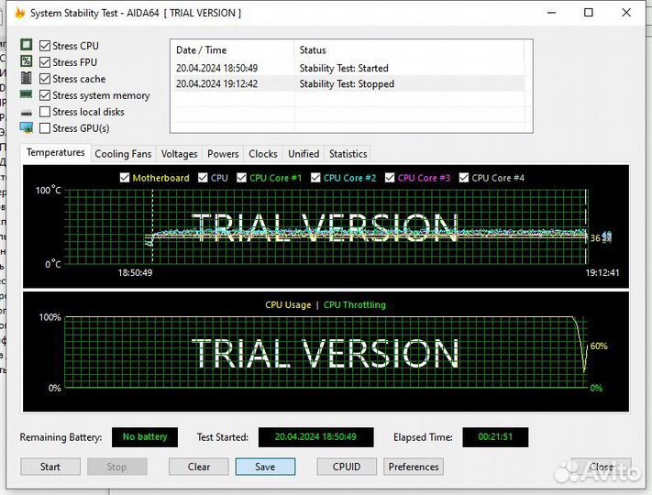Screen dimensions: 652x495
Task: Click the Date / Time column header
Action: 232,50
